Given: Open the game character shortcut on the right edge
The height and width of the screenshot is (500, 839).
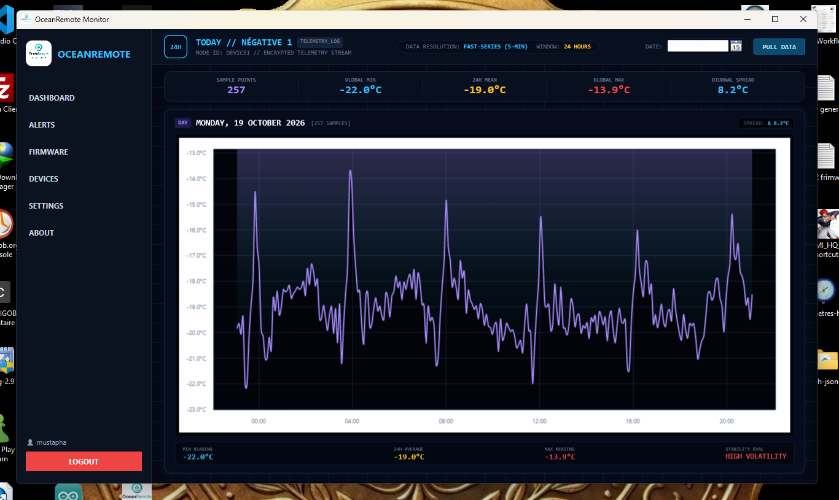Looking at the screenshot, I should (x=827, y=224).
